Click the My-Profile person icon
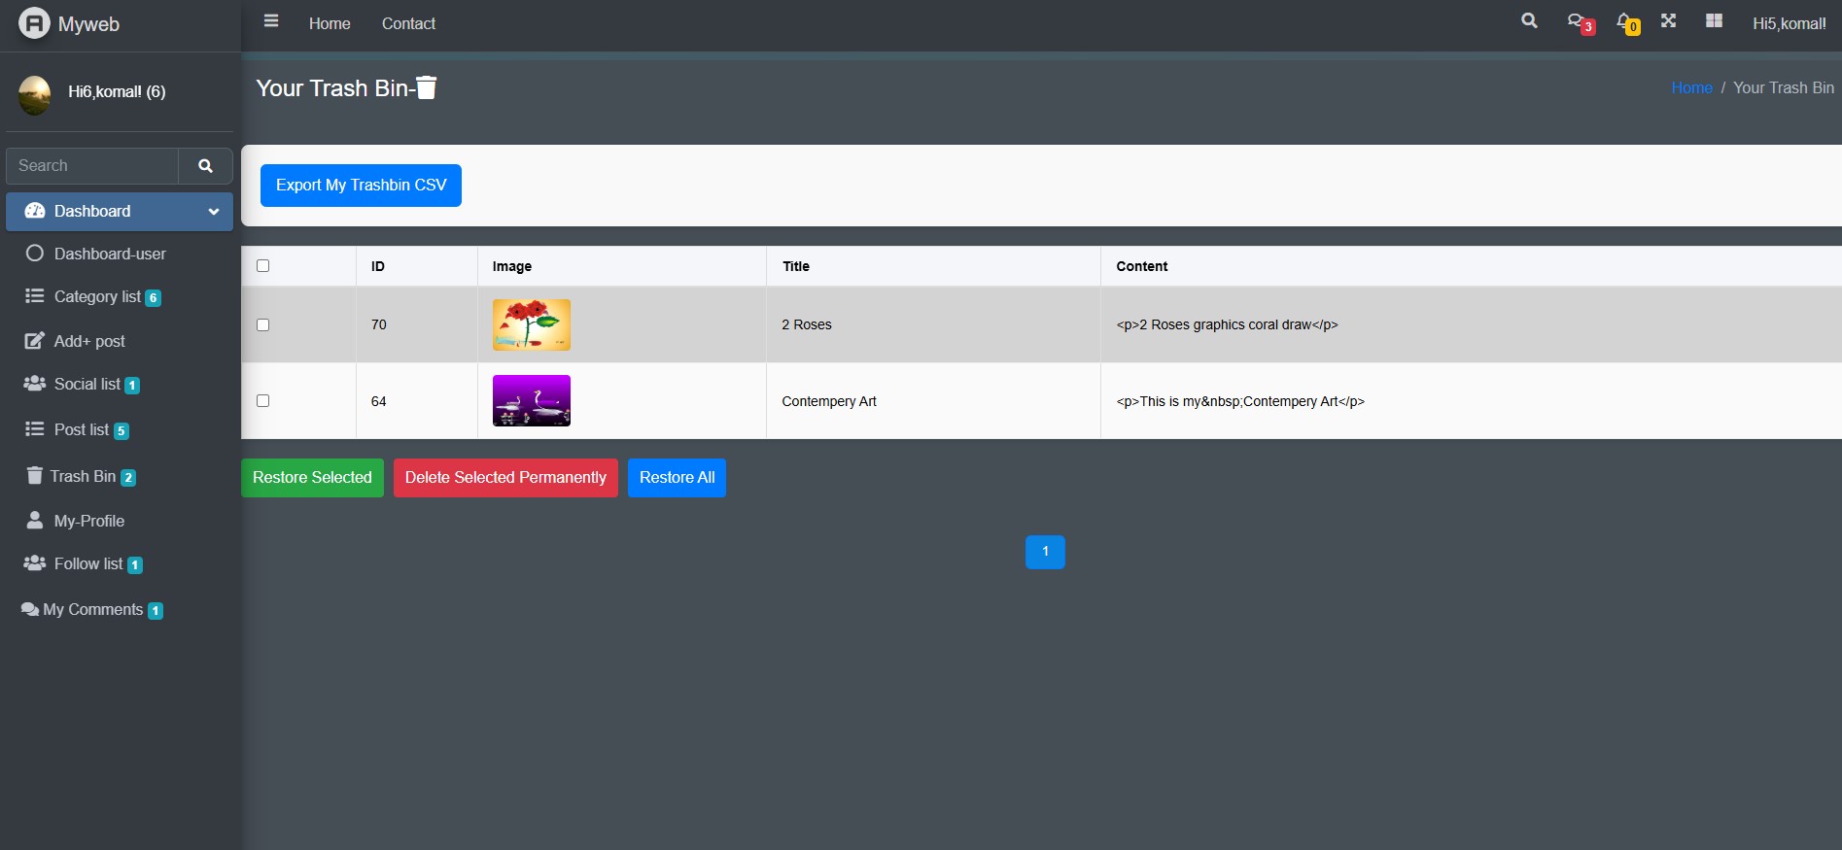The width and height of the screenshot is (1842, 850). tap(35, 520)
